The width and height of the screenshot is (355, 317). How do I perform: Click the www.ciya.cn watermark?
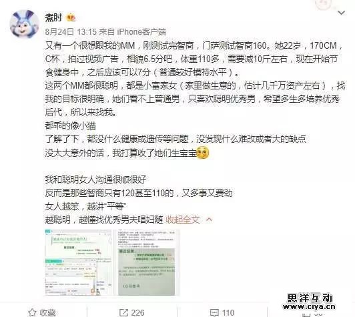(x=309, y=307)
